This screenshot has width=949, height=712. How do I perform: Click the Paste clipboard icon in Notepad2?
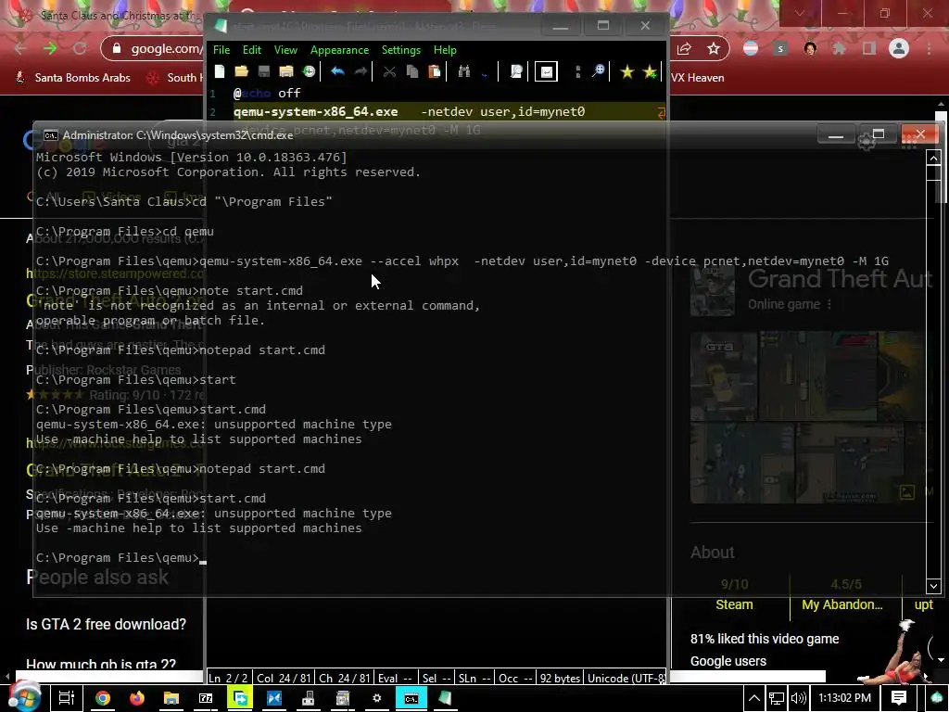[435, 71]
